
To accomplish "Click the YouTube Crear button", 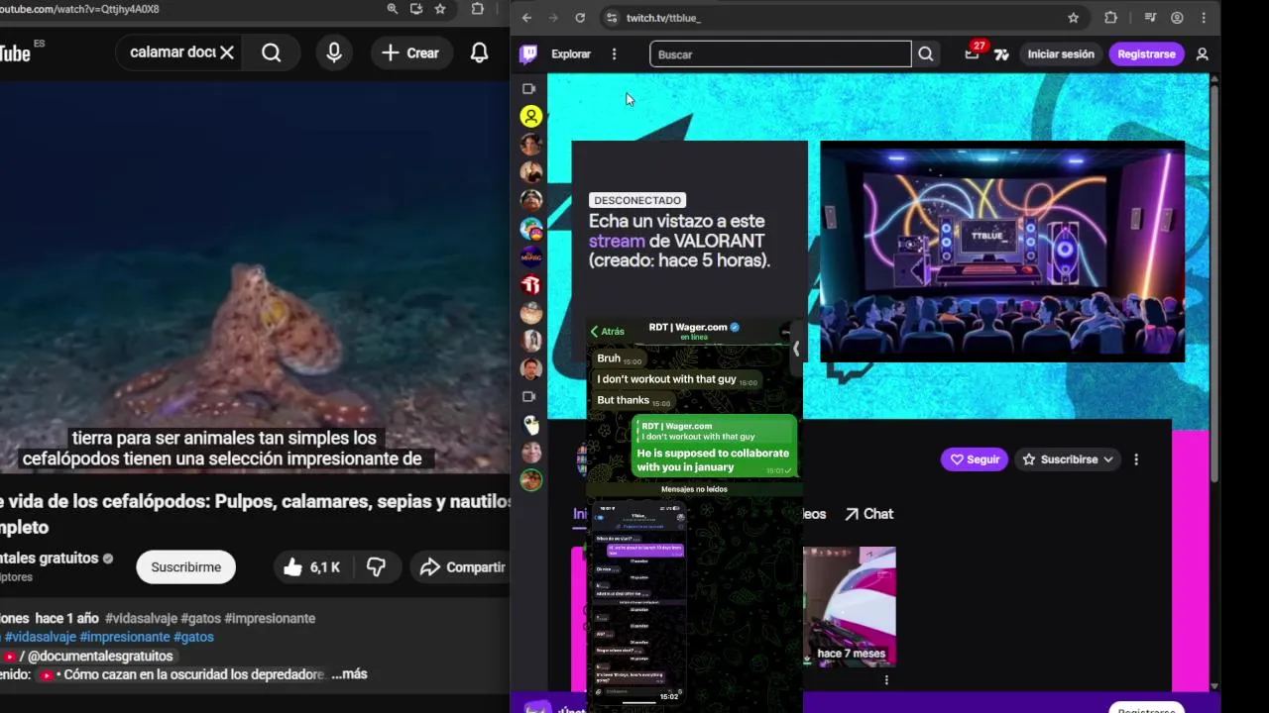I will pos(410,52).
